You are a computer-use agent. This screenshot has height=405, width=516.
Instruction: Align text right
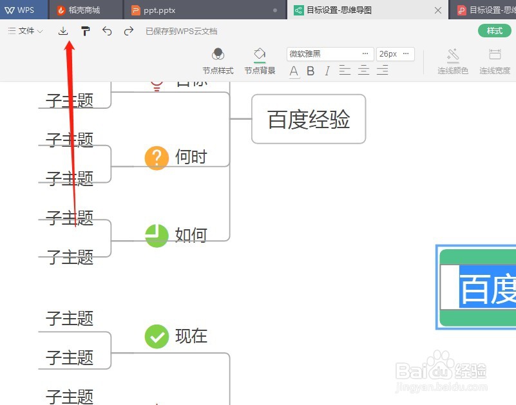[x=383, y=70]
